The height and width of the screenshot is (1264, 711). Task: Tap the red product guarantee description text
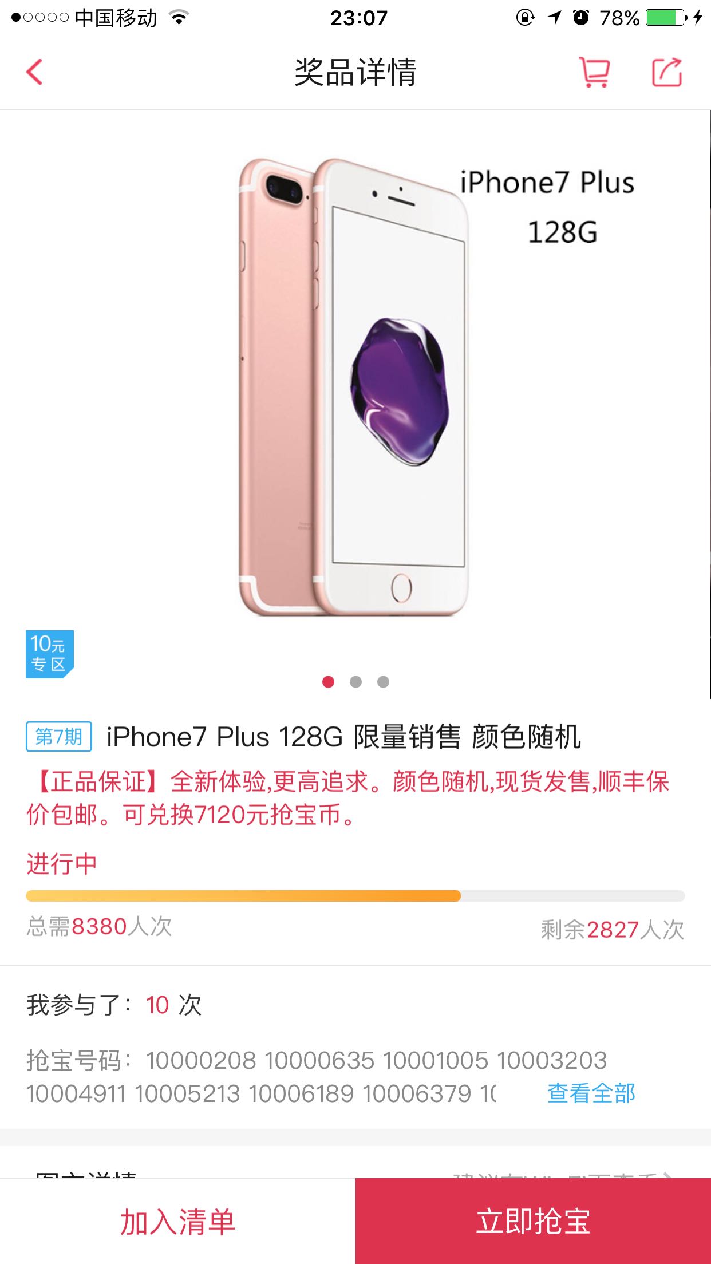tap(347, 798)
